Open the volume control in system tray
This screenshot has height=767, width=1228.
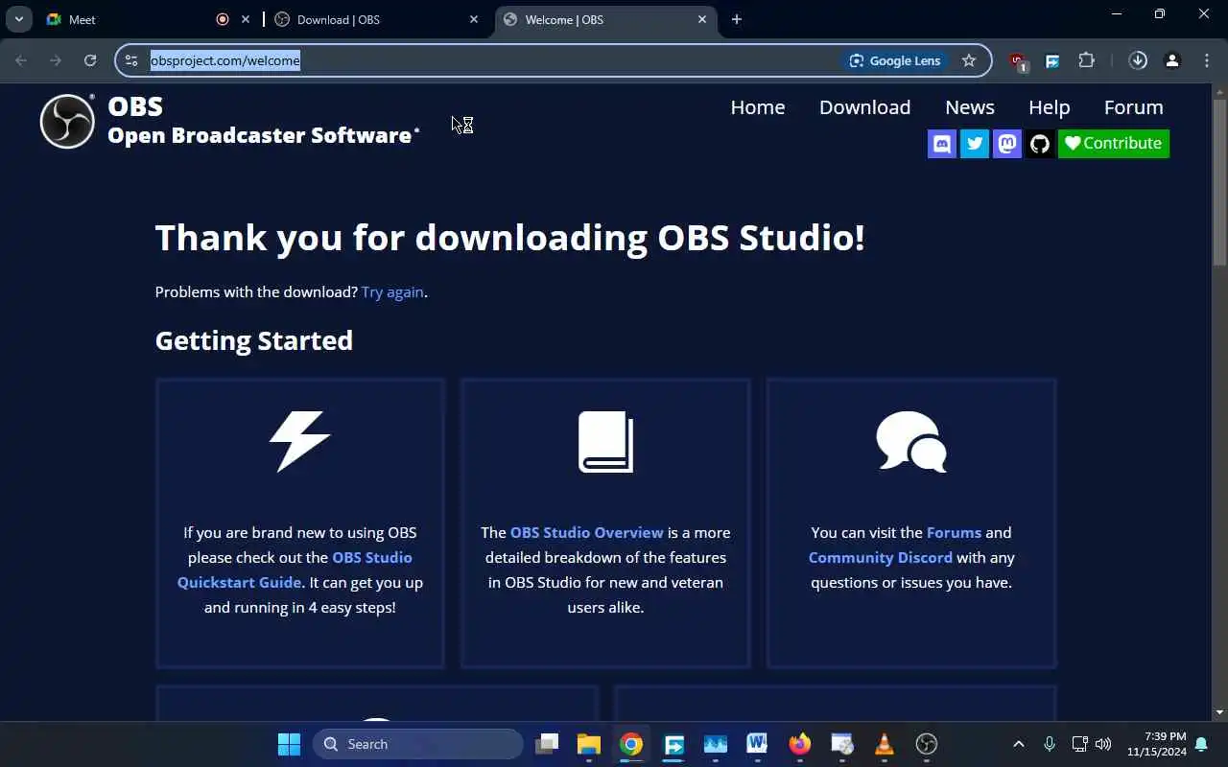1103,744
